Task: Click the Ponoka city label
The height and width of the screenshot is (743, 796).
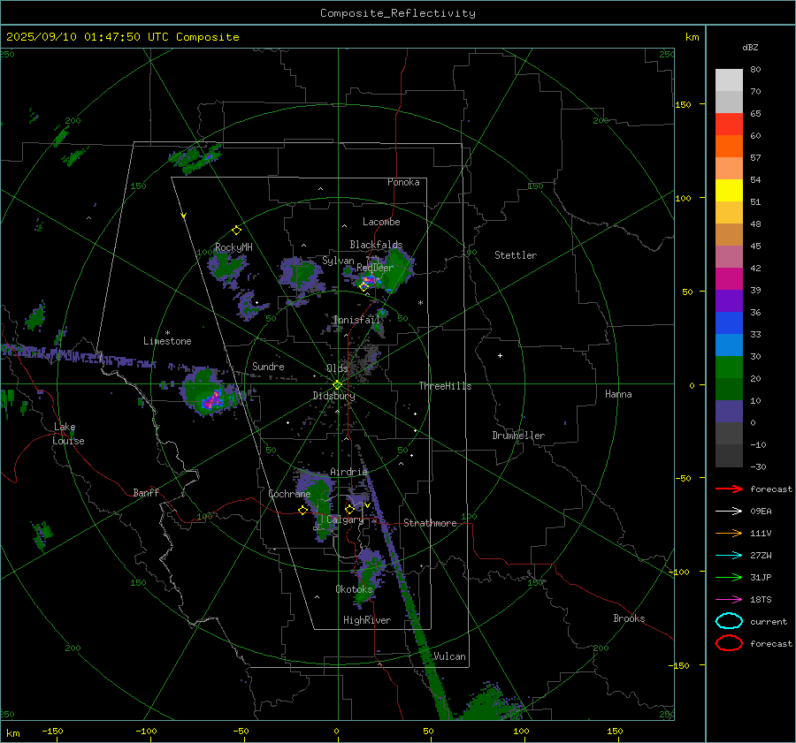Action: tap(403, 182)
